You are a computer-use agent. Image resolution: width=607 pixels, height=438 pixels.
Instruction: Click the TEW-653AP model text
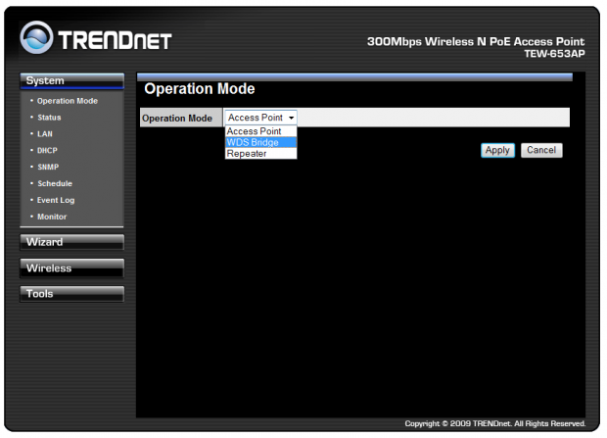(x=554, y=54)
